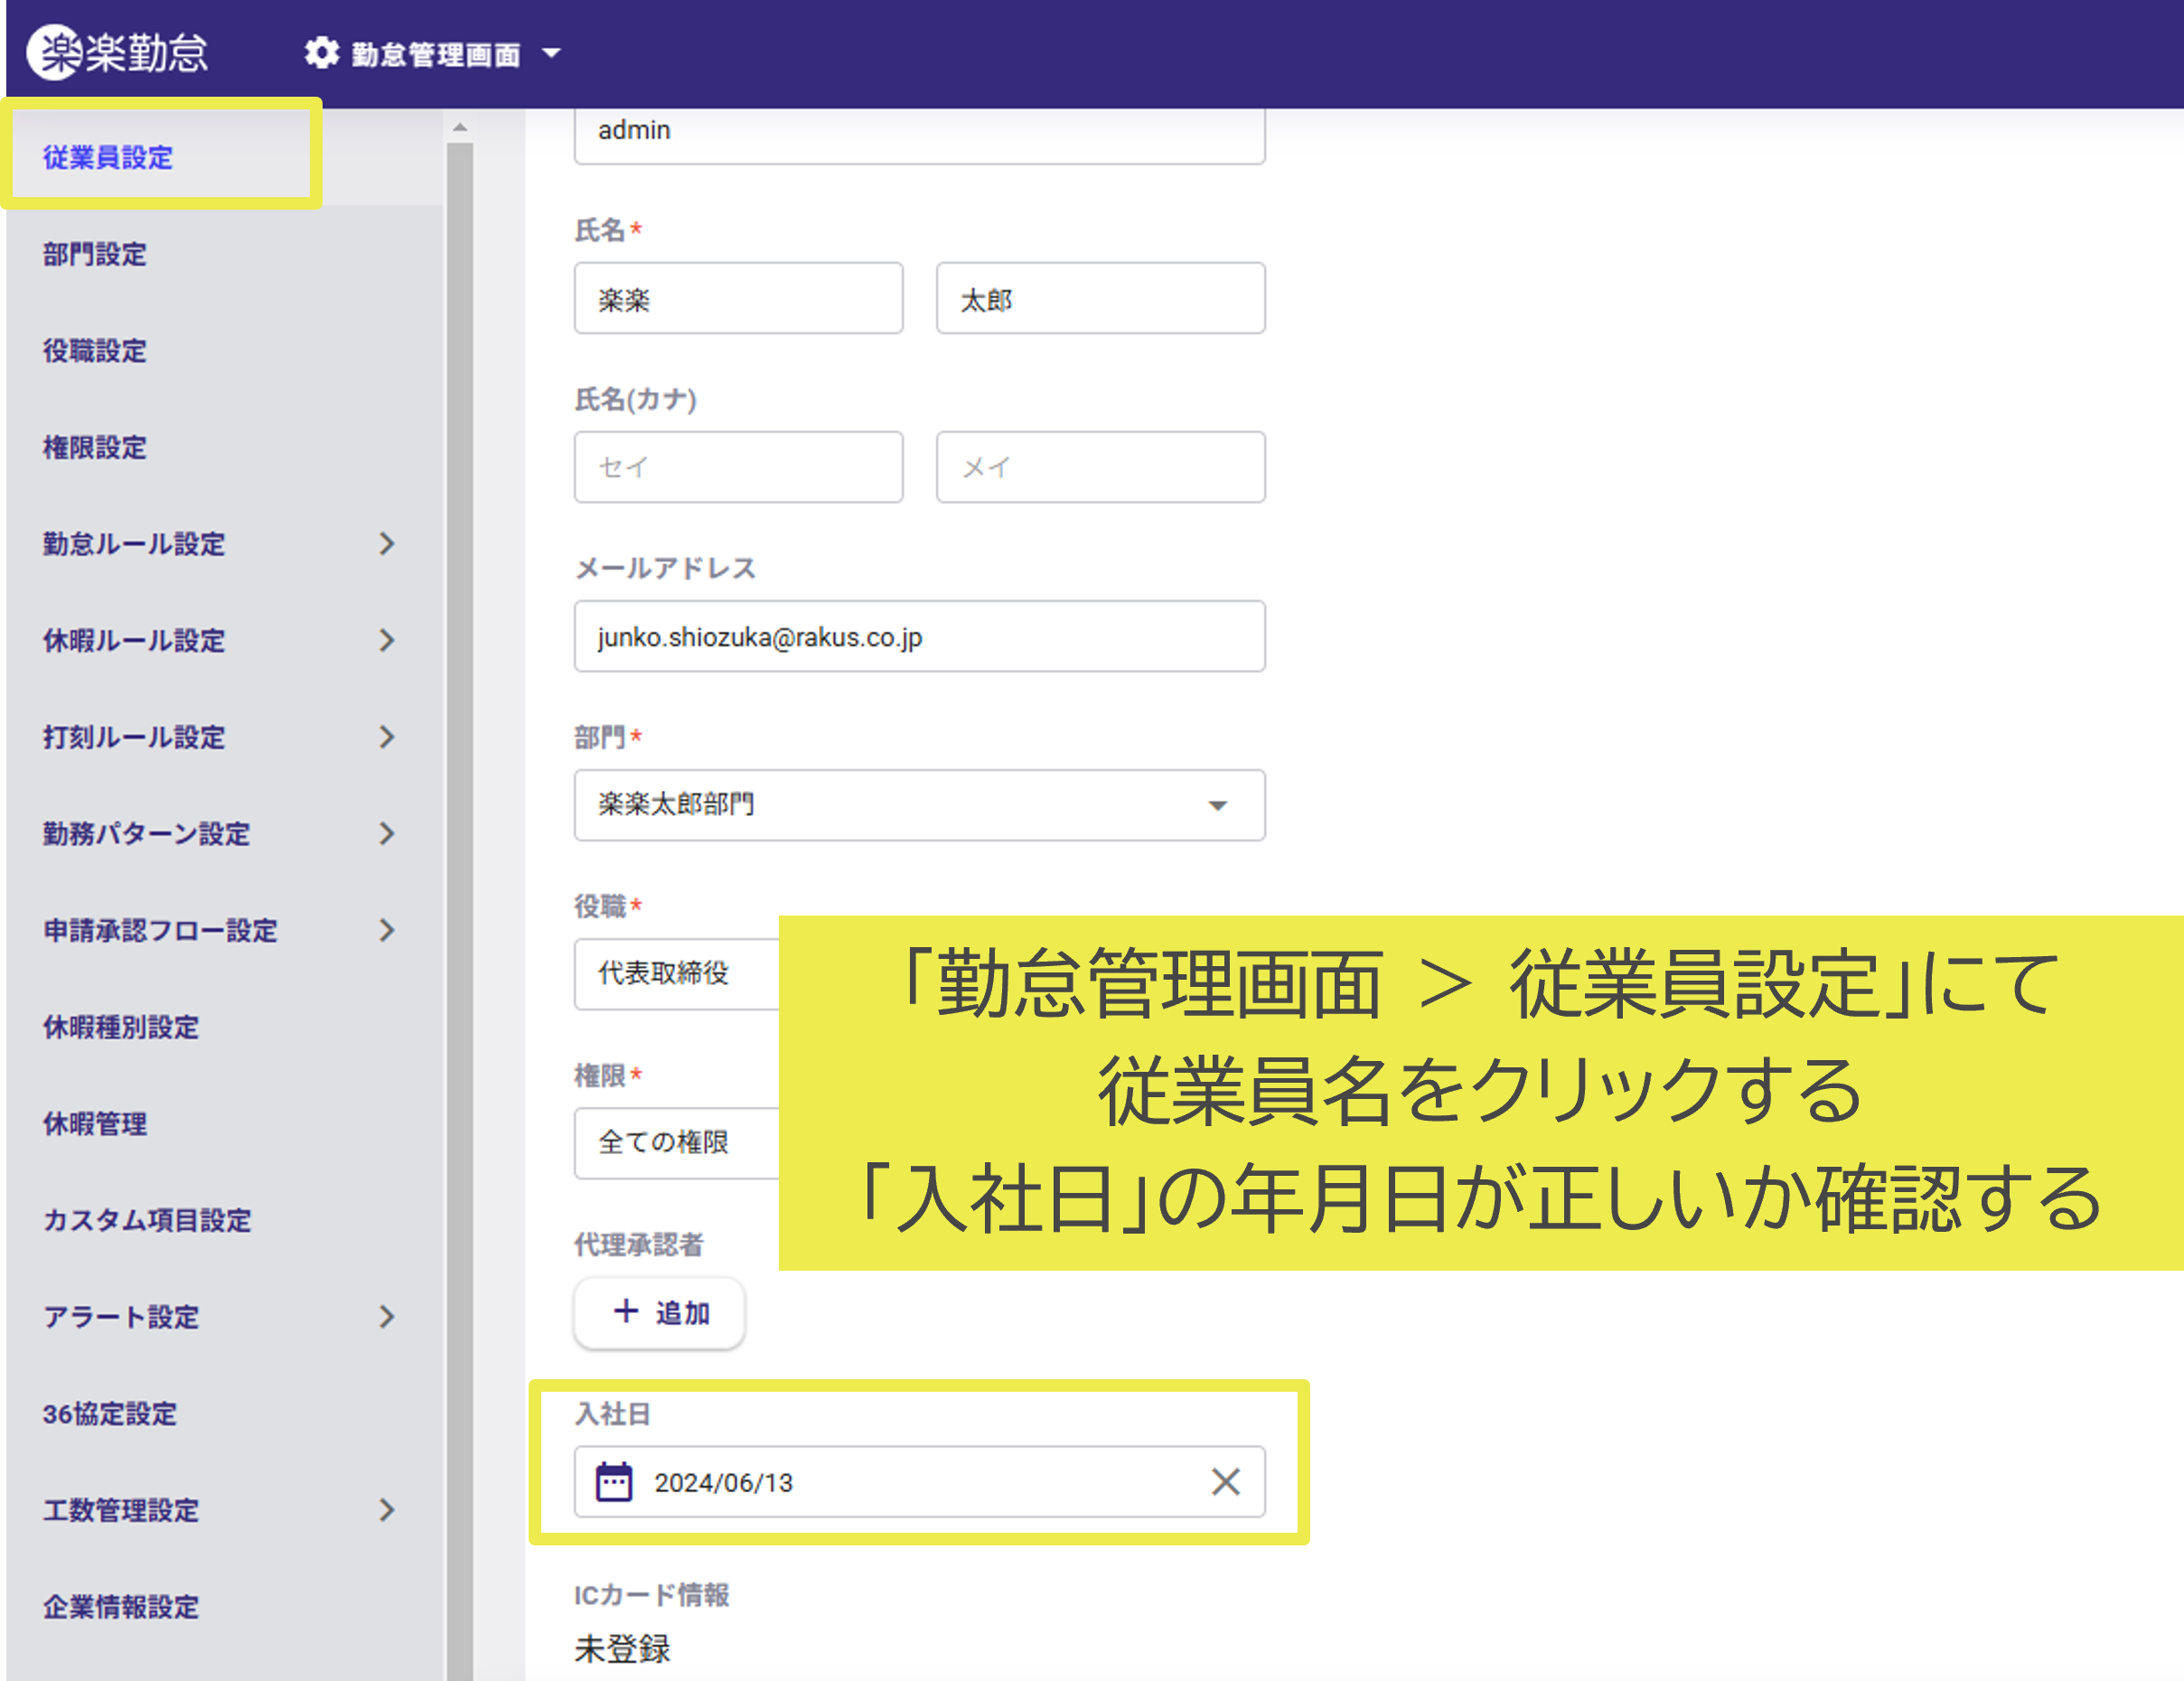Click the 勤務パターン設定 label
This screenshot has height=1681, width=2184.
147,834
